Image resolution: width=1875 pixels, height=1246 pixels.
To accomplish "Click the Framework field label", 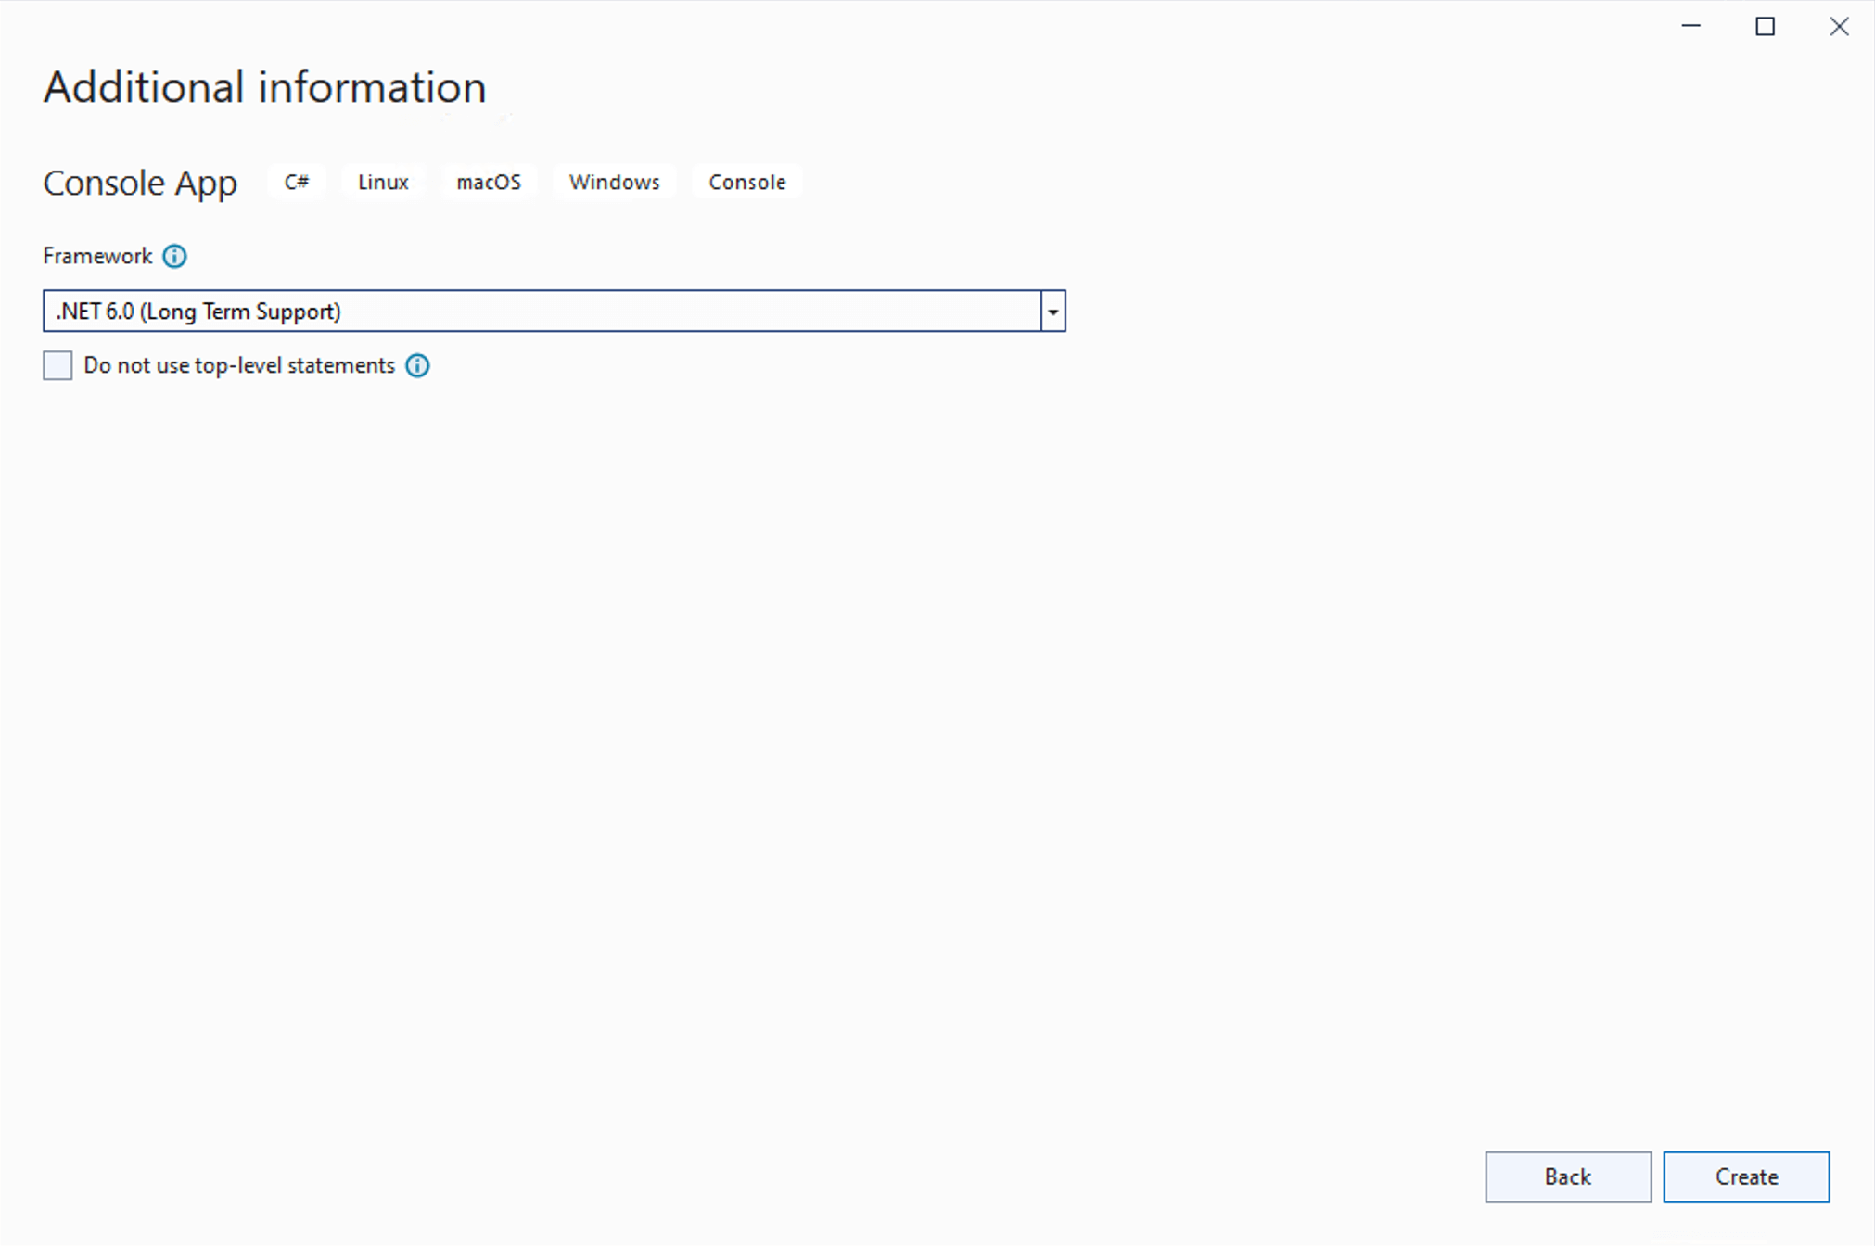I will [97, 256].
